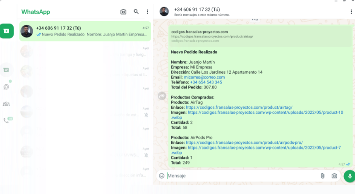
Task: Click "Envía mensajes a este mismo número" subtitle
Action: coord(202,15)
